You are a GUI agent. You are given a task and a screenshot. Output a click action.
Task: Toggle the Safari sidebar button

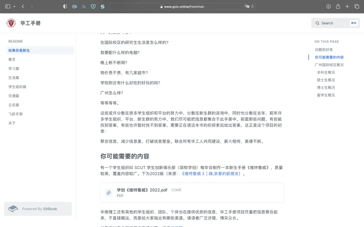pyautogui.click(x=8, y=6)
